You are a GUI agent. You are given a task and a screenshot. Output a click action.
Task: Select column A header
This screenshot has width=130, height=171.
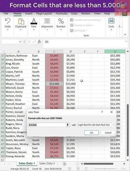[18, 51]
